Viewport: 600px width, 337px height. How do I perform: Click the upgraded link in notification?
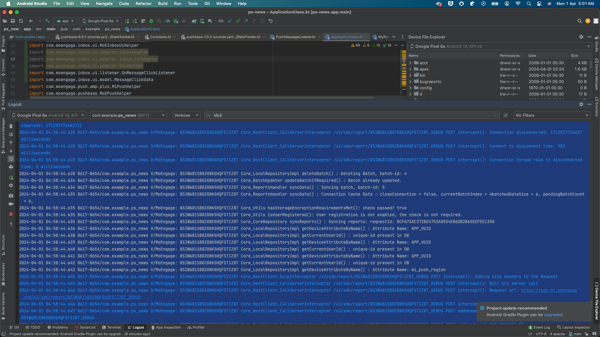(553, 315)
